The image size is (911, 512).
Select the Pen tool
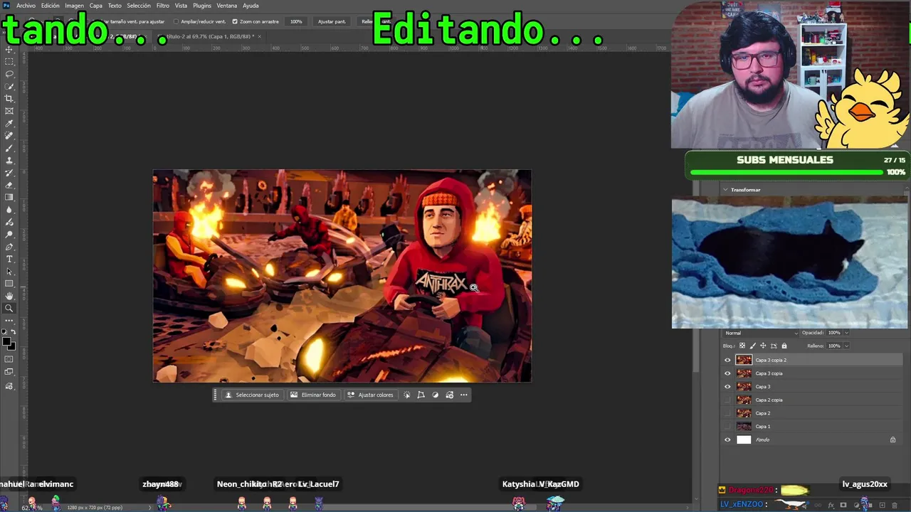(x=9, y=247)
